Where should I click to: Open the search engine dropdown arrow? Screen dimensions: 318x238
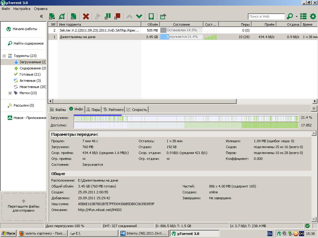297,17
